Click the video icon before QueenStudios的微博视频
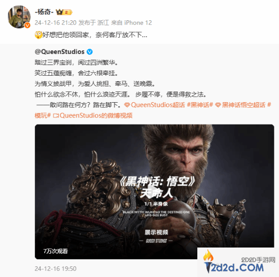Image resolution: width=279 pixels, height=277 pixels. (x=56, y=116)
